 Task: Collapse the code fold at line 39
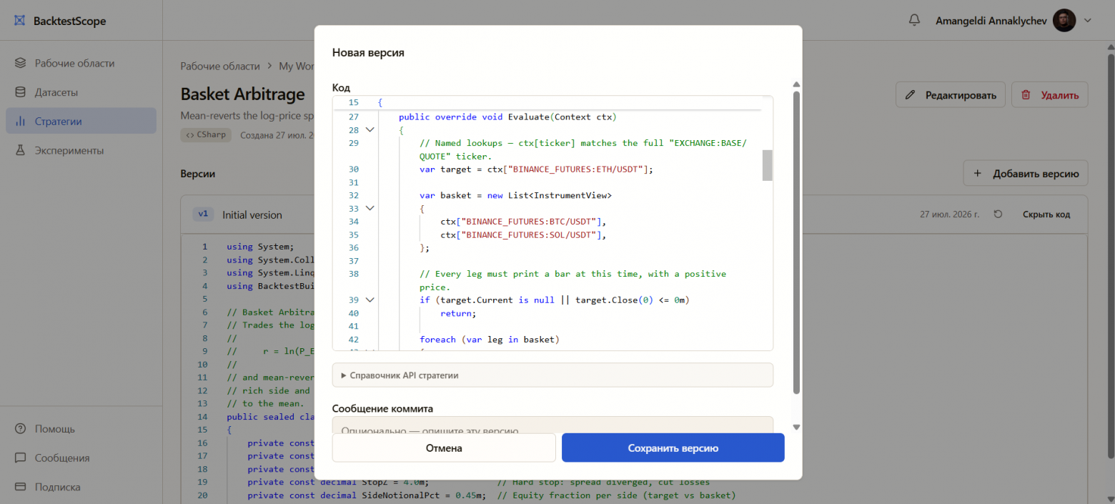[370, 300]
